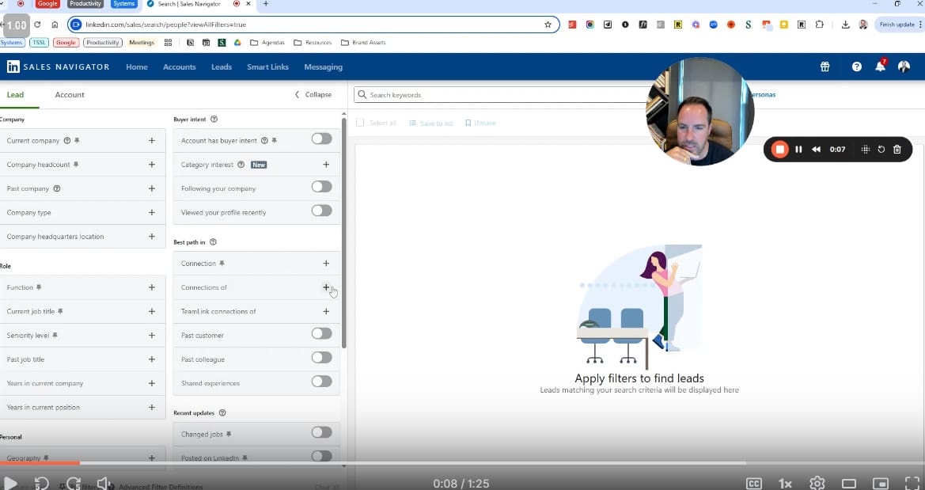Image resolution: width=925 pixels, height=490 pixels.
Task: Pause the screen recording
Action: point(798,150)
